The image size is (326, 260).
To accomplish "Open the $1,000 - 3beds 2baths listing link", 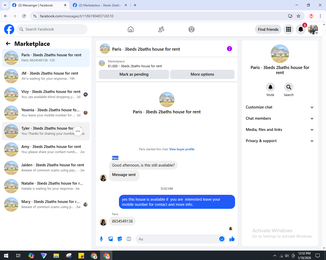I will coord(135,66).
